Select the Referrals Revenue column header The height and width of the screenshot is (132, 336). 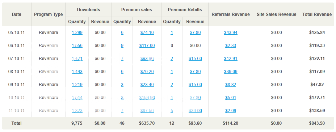click(231, 14)
